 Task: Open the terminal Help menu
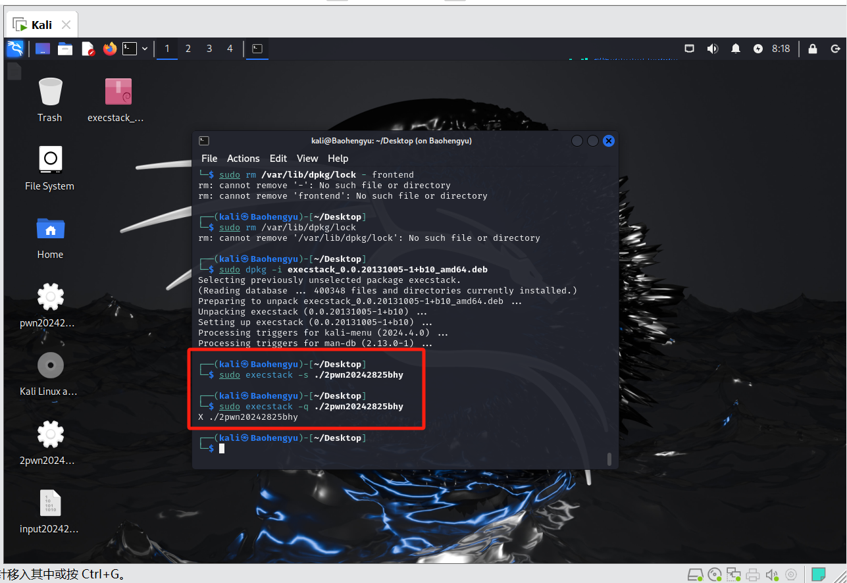(x=338, y=159)
